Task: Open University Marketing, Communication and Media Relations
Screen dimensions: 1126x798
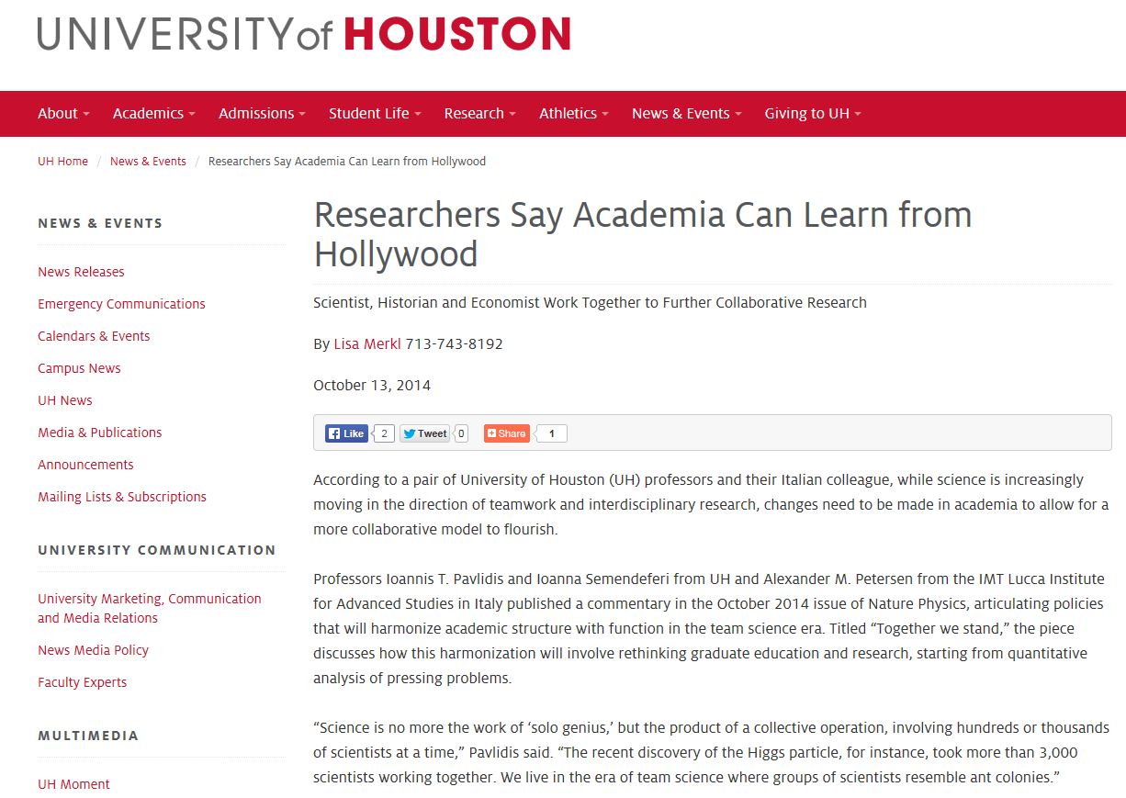Action: click(x=150, y=608)
